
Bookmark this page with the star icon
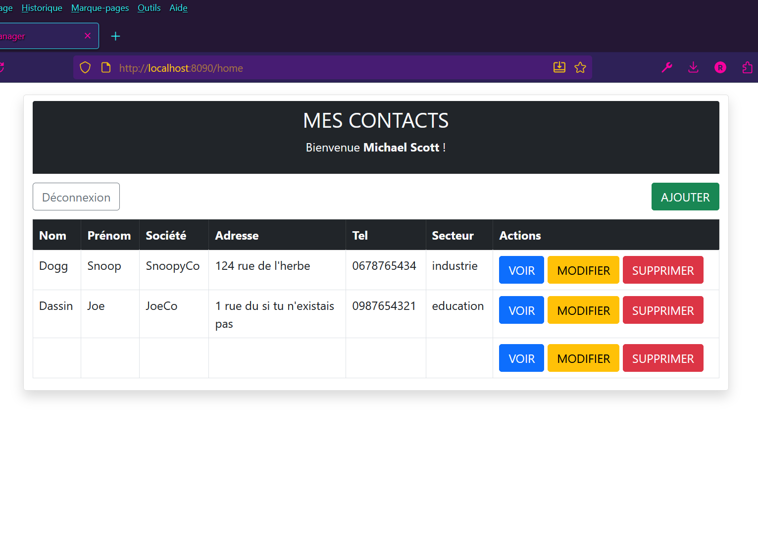[x=580, y=67]
